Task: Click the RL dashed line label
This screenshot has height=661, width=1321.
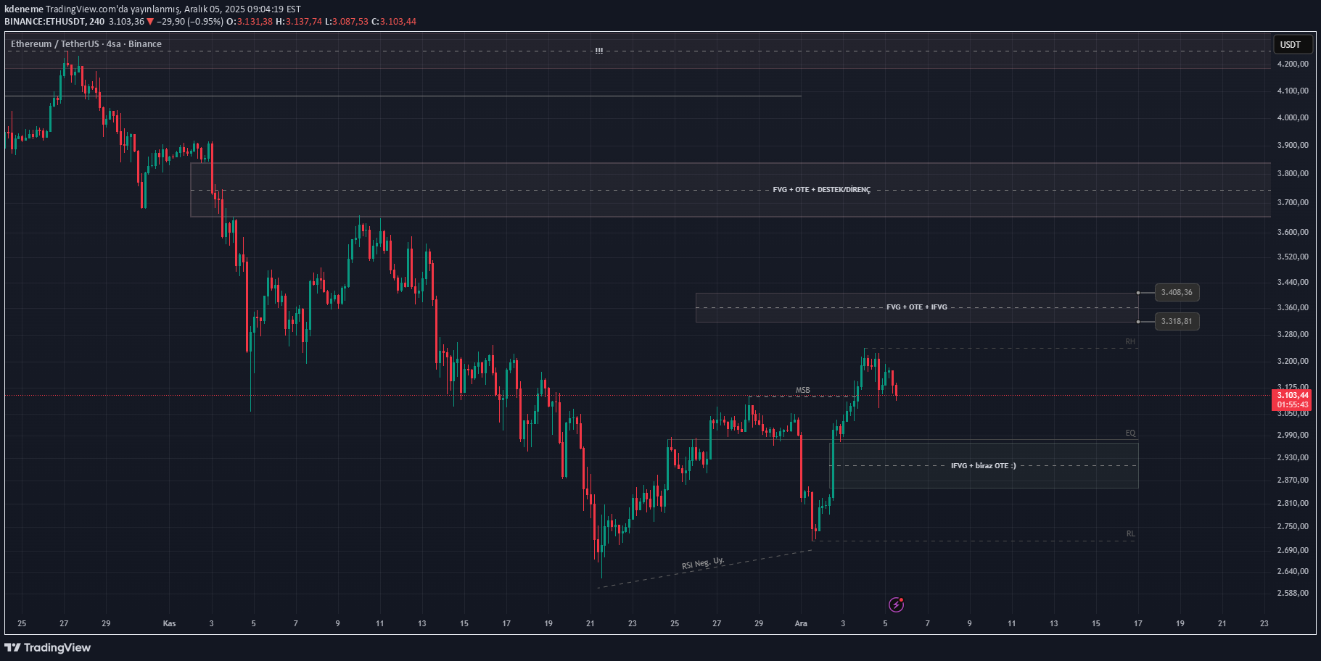Action: click(x=1130, y=534)
